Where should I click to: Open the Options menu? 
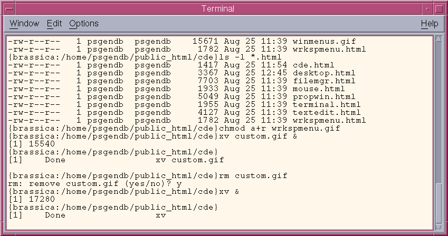[x=84, y=23]
